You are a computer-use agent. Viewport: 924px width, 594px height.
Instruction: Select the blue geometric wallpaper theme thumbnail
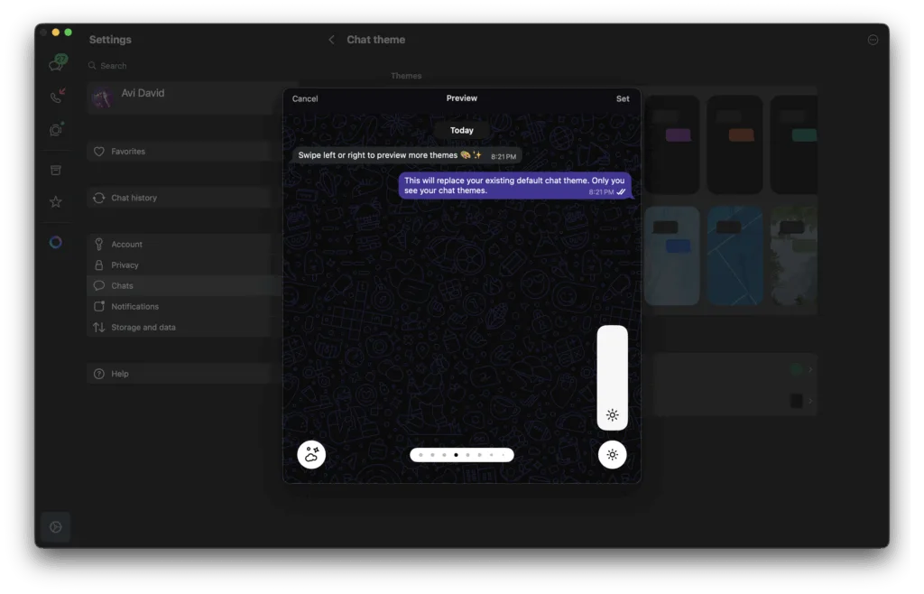click(x=735, y=255)
